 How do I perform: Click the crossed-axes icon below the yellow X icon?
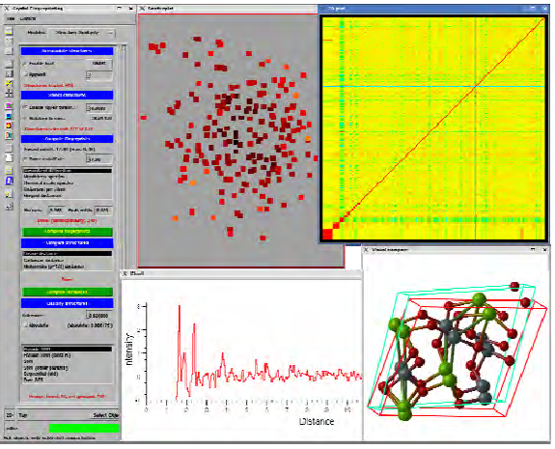click(x=9, y=94)
